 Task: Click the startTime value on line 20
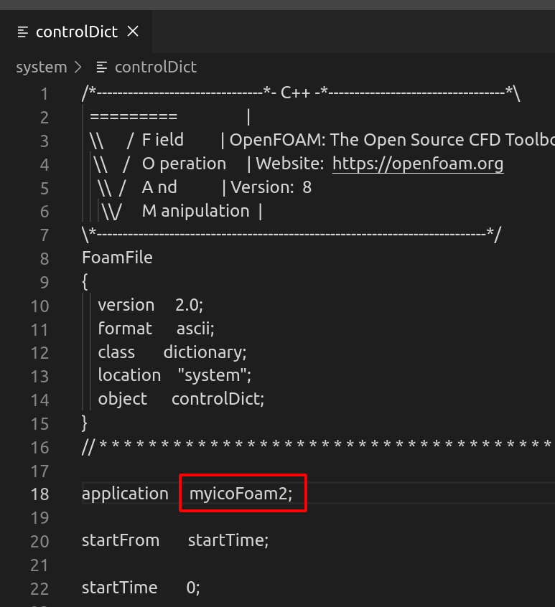228,540
